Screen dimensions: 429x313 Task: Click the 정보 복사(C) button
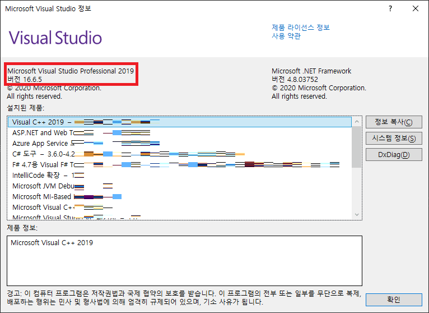pos(394,122)
